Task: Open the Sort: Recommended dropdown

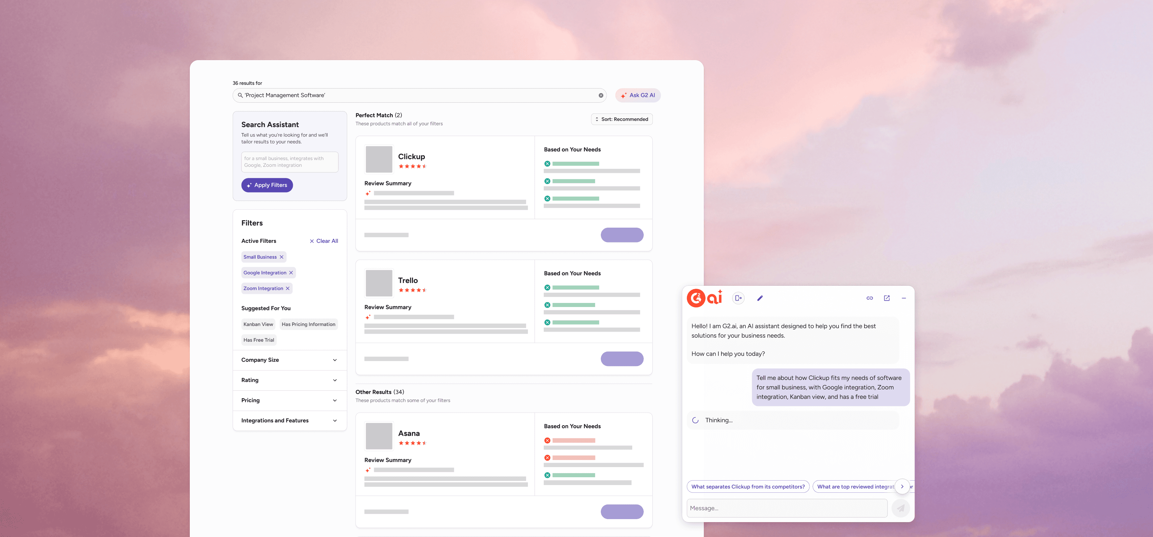Action: (x=622, y=119)
